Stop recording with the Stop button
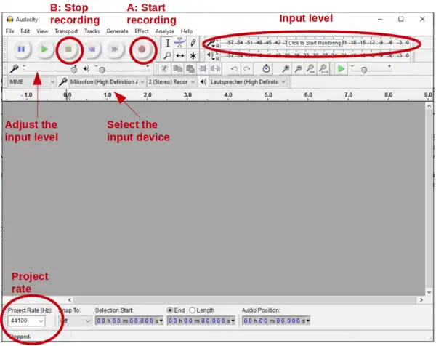The height and width of the screenshot is (346, 436). (68, 49)
